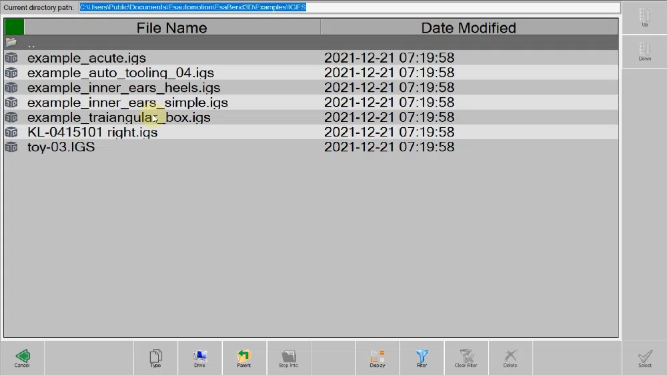
Task: Confirm with the Select checkmark
Action: [x=645, y=358]
